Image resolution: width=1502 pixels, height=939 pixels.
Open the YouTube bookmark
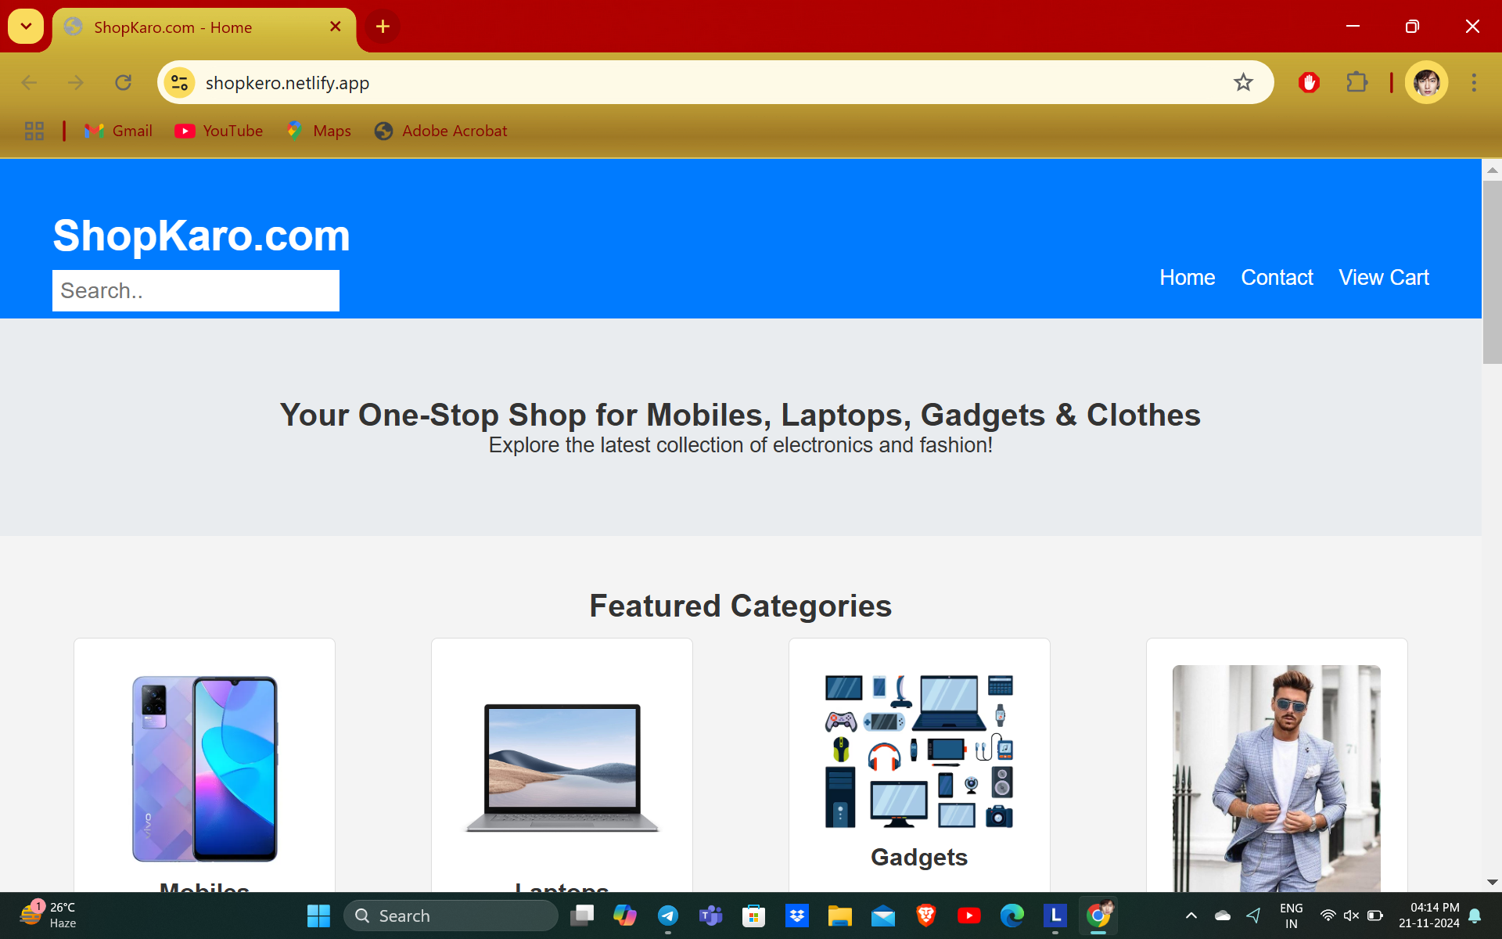pyautogui.click(x=218, y=131)
